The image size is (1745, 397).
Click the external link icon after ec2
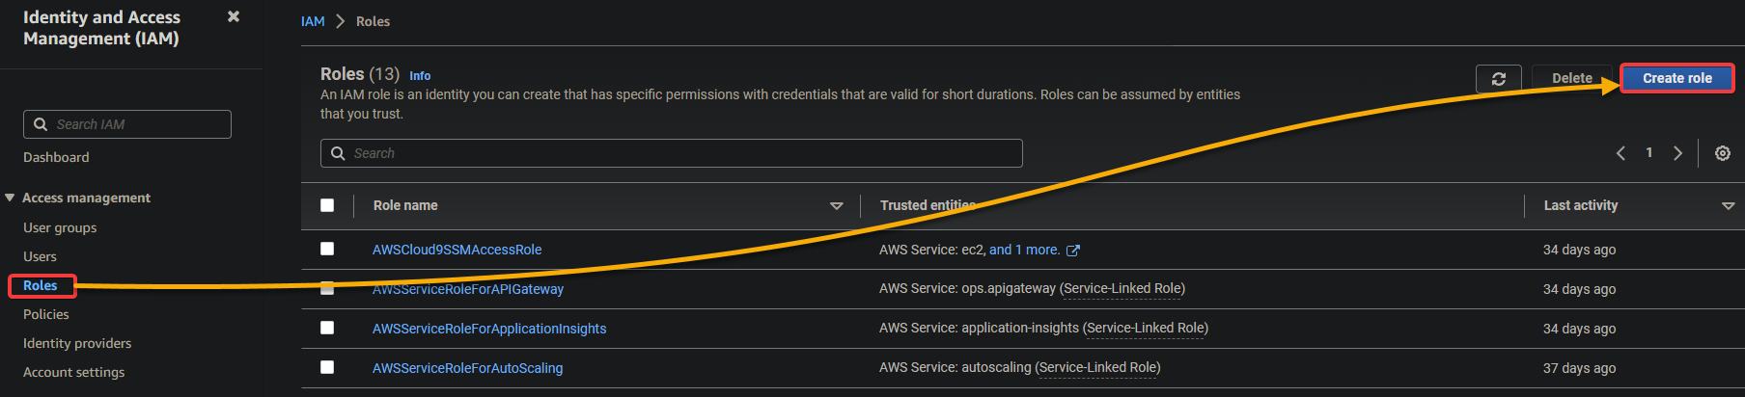[x=1072, y=251]
